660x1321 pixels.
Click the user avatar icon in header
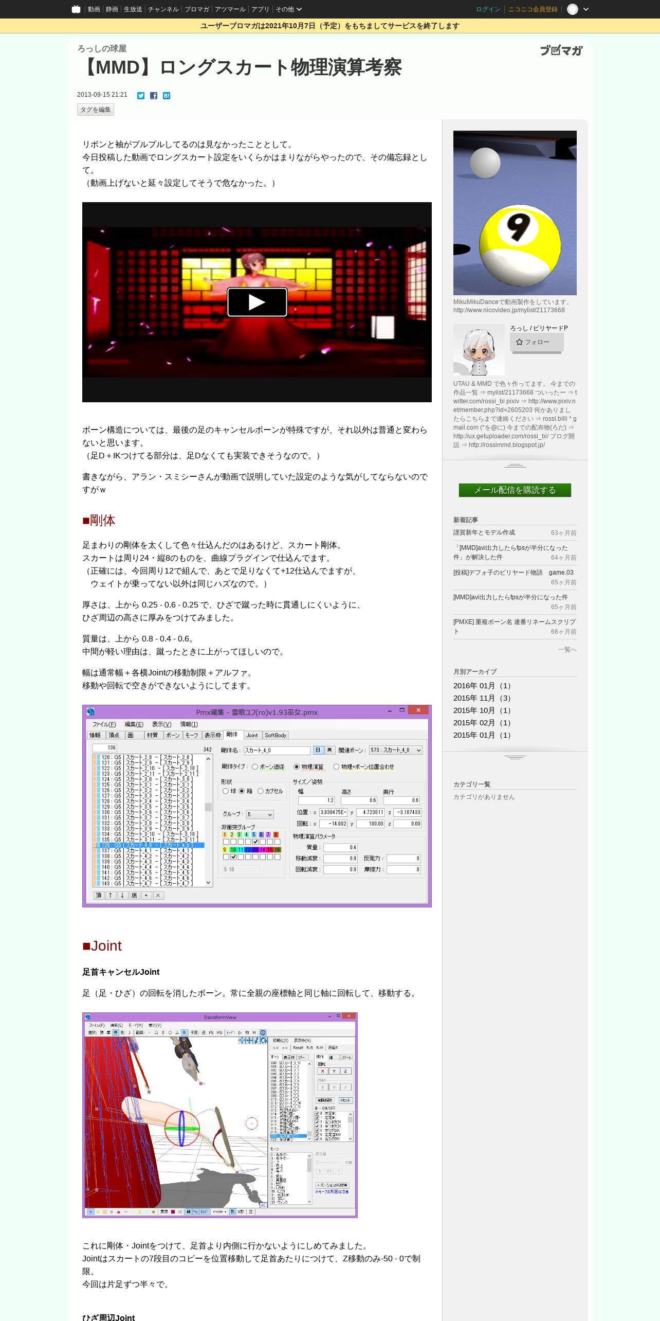pyautogui.click(x=572, y=9)
